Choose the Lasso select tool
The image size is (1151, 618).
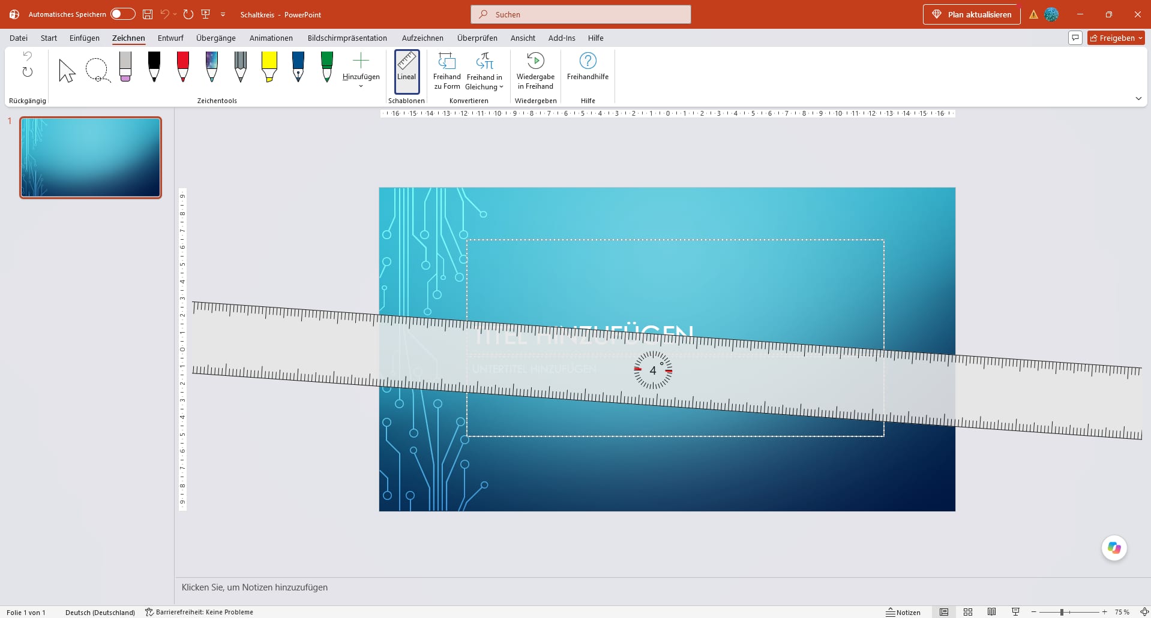tap(97, 71)
